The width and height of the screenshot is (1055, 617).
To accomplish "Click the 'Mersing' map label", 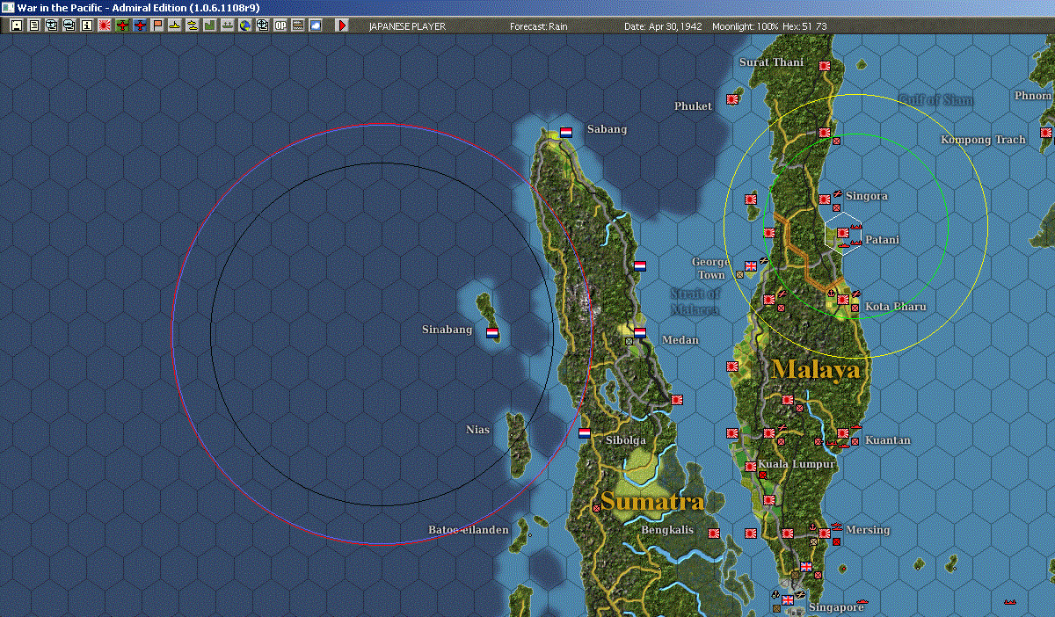I will (x=868, y=530).
